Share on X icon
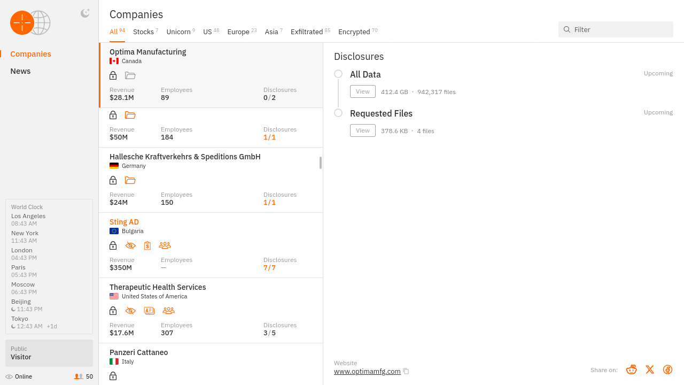The width and height of the screenshot is (684, 385). (650, 369)
